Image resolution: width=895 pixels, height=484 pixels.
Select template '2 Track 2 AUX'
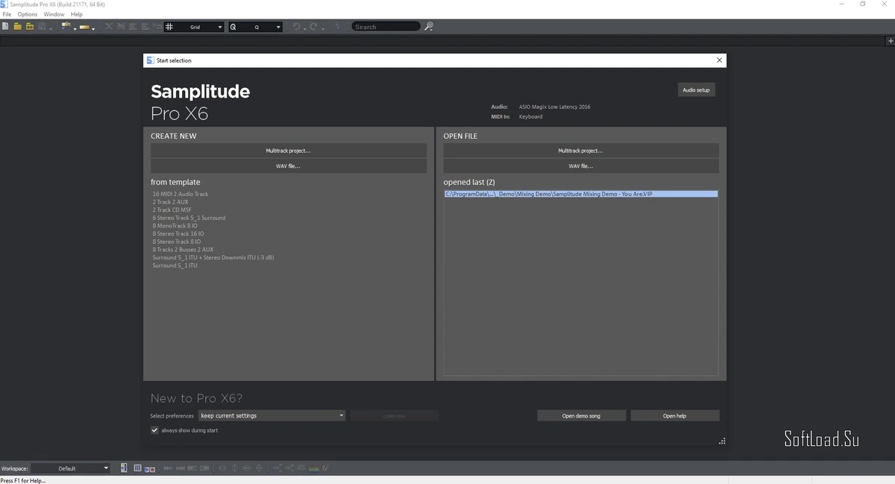tap(171, 202)
